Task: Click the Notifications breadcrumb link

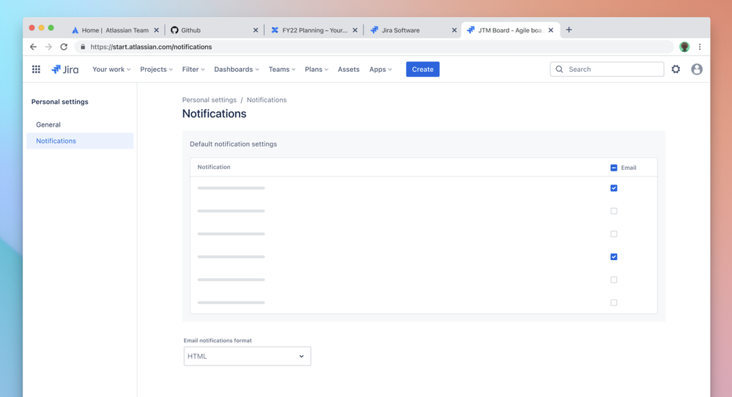Action: pos(267,100)
